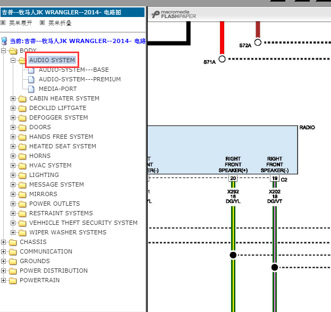Select the DEFOGGER SYSTEM label

click(x=58, y=117)
